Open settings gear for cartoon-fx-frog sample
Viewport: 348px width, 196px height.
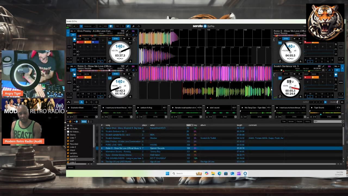(166, 117)
